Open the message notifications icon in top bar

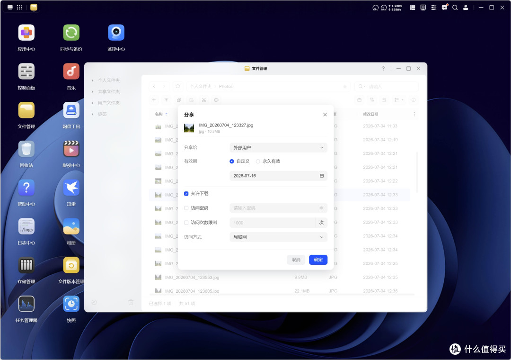coord(444,8)
